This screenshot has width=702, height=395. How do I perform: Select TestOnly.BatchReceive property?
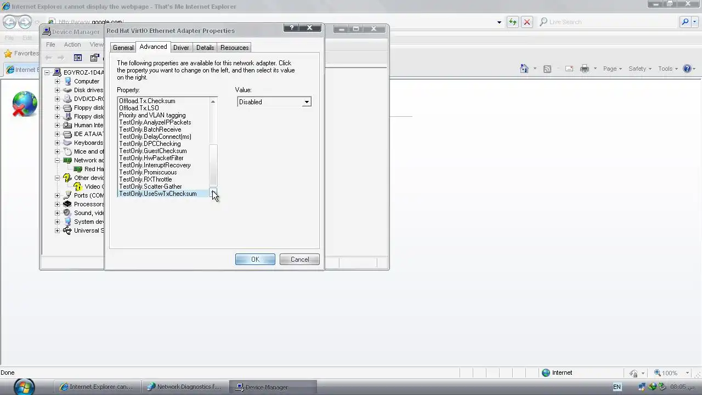[150, 129]
